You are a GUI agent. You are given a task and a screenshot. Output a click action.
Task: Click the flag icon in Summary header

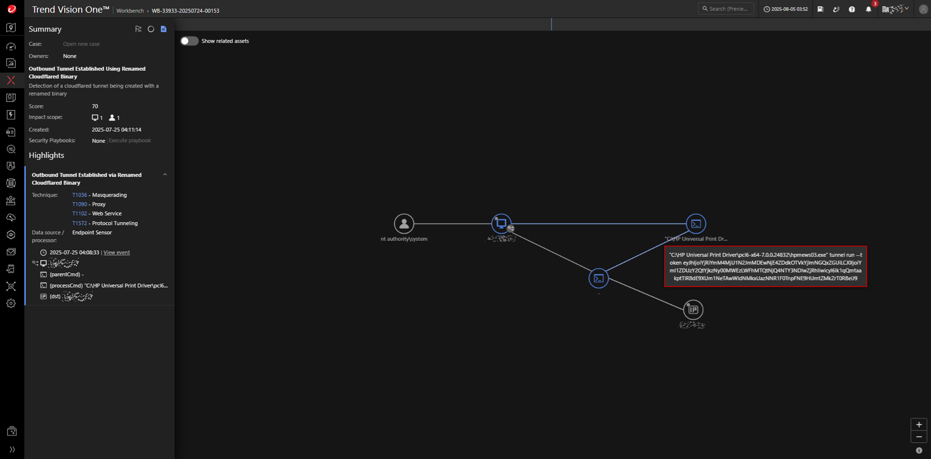[x=138, y=29]
